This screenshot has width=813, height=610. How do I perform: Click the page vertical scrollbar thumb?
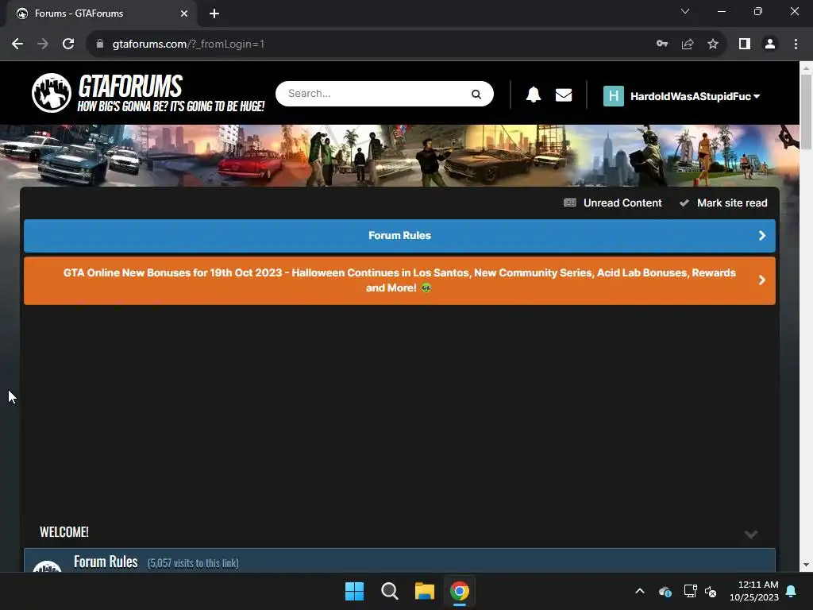pyautogui.click(x=805, y=111)
